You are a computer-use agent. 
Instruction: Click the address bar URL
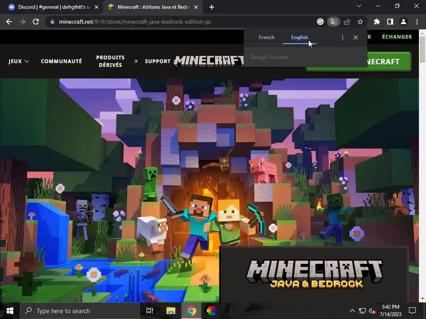135,22
